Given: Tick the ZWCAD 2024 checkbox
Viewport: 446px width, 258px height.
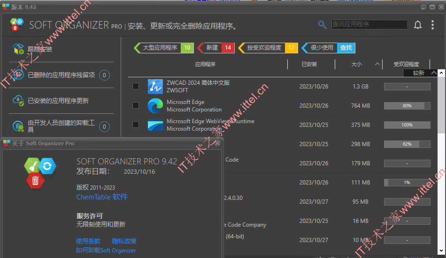Looking at the screenshot, I should click(136, 86).
